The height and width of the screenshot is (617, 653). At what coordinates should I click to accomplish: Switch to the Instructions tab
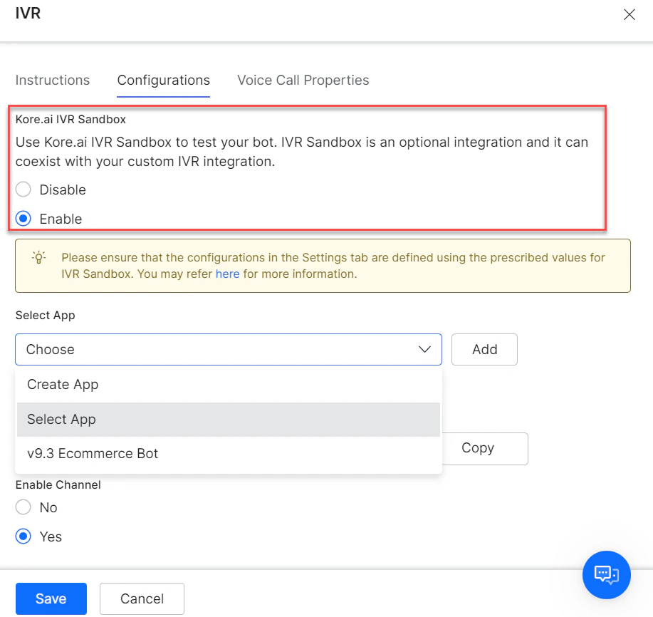pyautogui.click(x=53, y=80)
